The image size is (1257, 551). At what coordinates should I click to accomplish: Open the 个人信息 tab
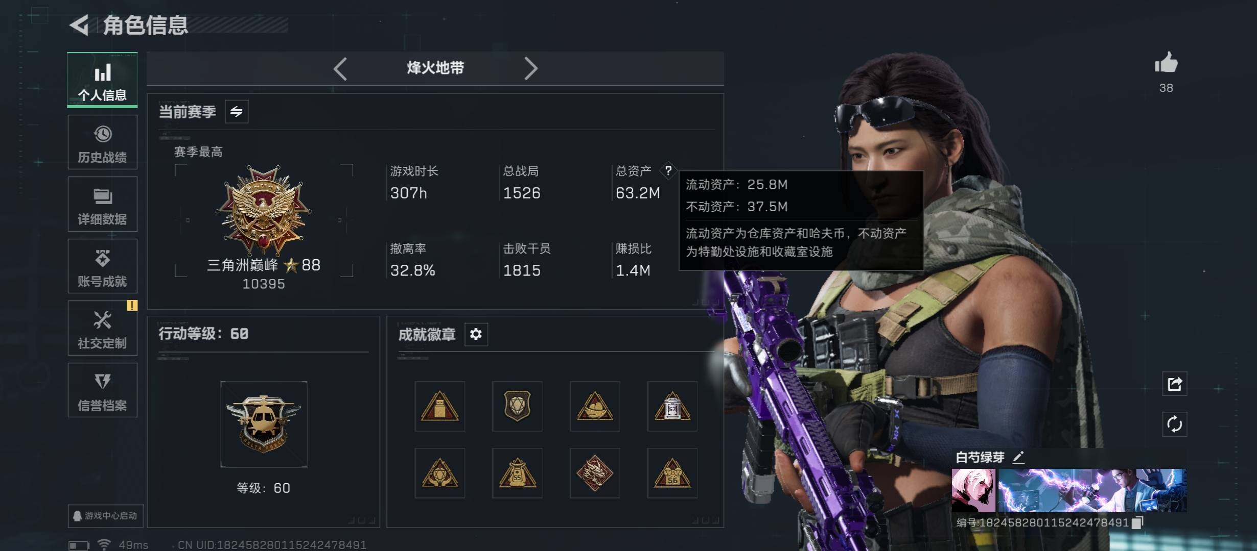pyautogui.click(x=102, y=80)
